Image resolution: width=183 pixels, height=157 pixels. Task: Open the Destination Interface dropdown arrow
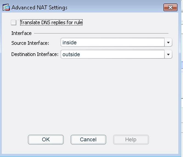[x=168, y=54]
